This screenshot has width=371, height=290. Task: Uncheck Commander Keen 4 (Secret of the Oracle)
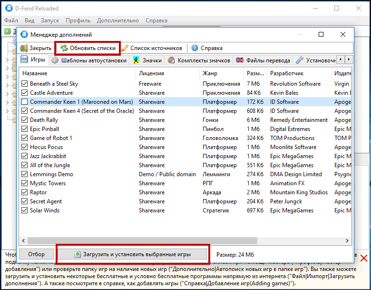coord(24,111)
